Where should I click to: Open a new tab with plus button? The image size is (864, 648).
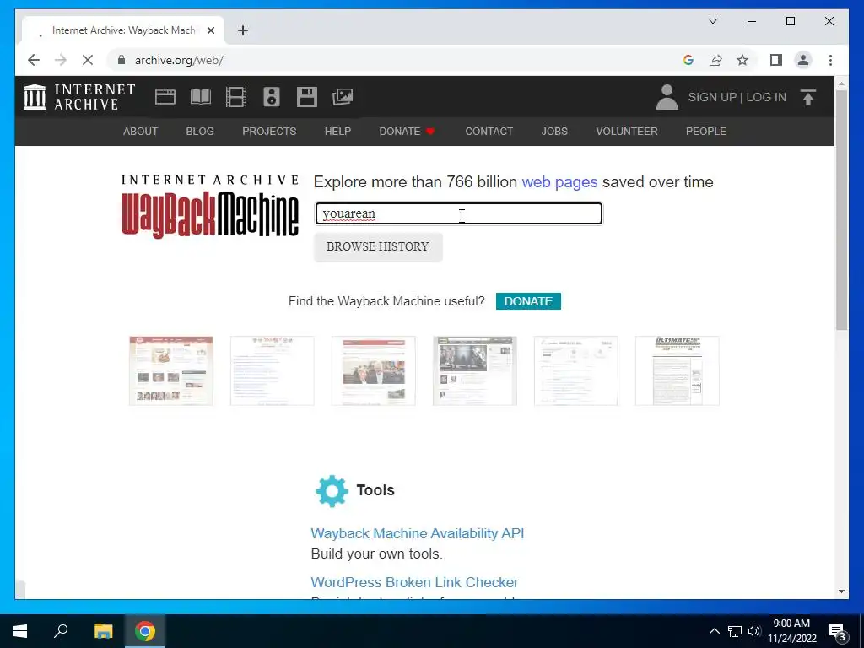242,30
